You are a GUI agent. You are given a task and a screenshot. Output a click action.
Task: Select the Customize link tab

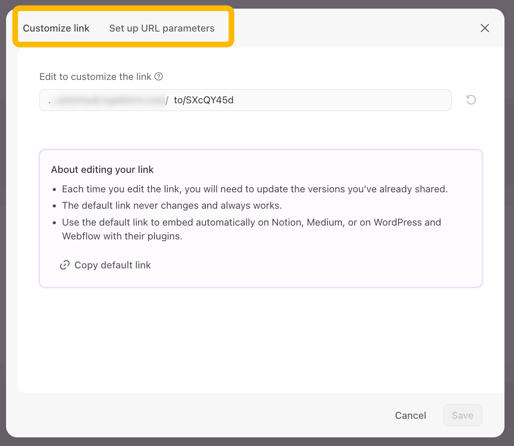(x=56, y=29)
